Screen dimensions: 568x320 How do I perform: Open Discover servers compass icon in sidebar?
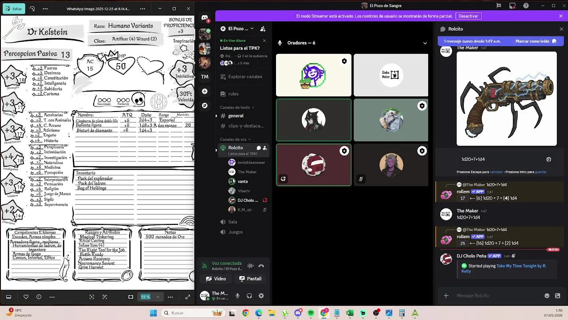click(x=205, y=105)
